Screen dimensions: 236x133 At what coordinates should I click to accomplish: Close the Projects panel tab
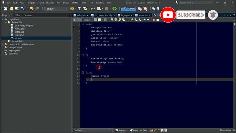point(11,16)
